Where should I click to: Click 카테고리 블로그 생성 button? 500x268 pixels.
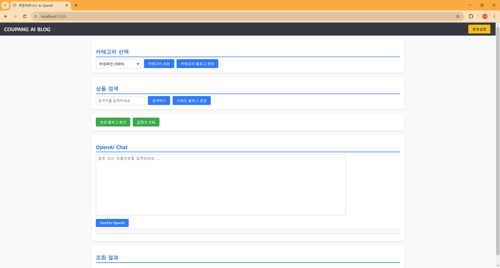click(x=197, y=64)
